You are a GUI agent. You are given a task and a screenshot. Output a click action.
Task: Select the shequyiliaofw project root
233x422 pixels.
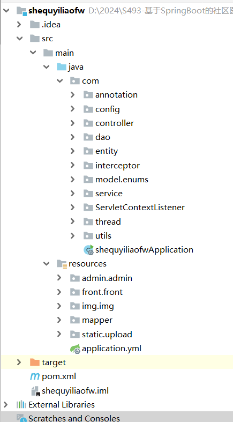(56, 11)
